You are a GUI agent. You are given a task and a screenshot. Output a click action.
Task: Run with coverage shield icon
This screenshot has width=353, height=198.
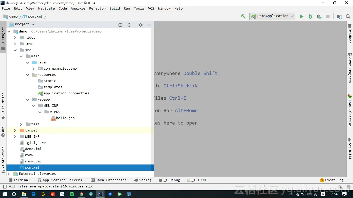click(319, 16)
